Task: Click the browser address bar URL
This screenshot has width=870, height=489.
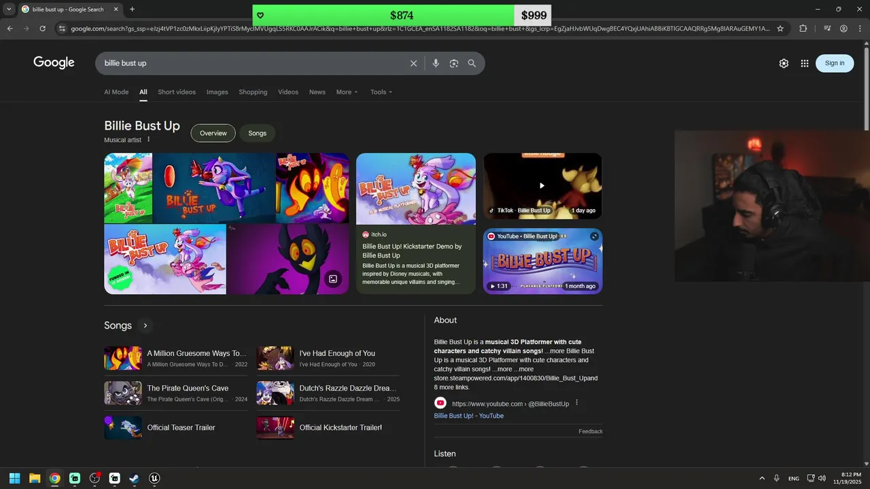Action: coord(420,29)
